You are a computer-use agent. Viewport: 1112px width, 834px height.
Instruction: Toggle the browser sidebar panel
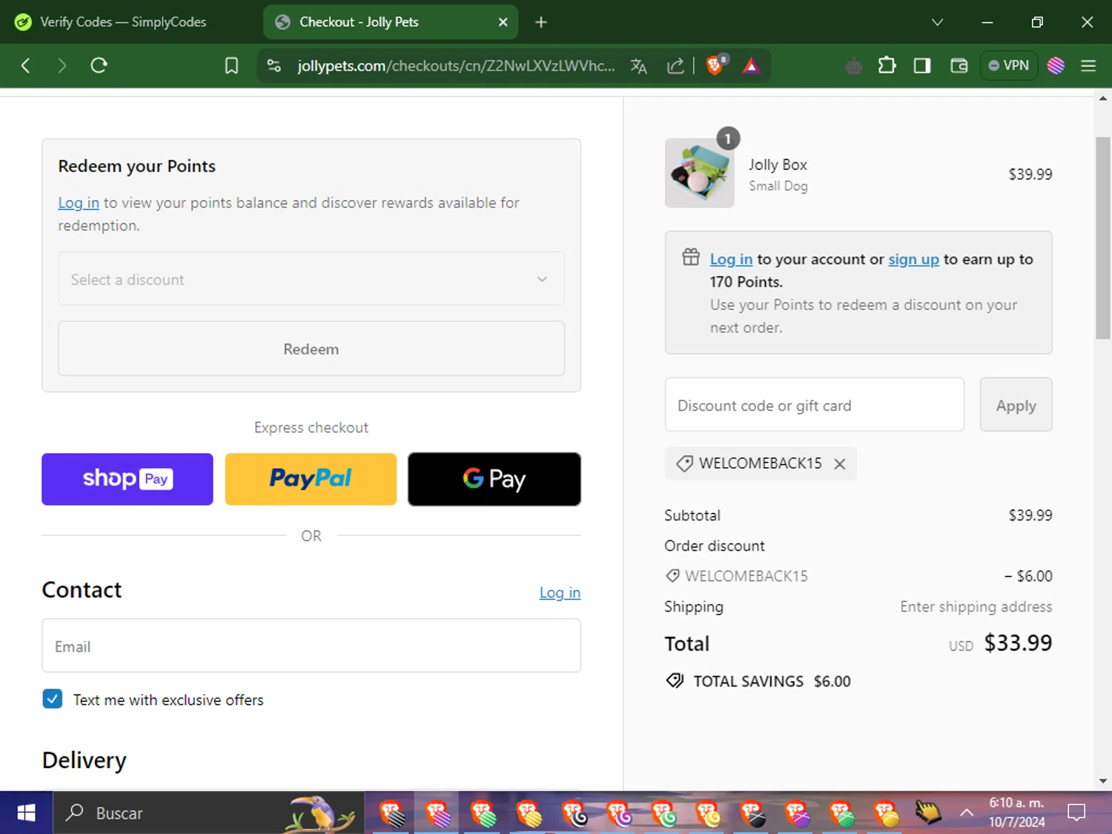(x=922, y=66)
